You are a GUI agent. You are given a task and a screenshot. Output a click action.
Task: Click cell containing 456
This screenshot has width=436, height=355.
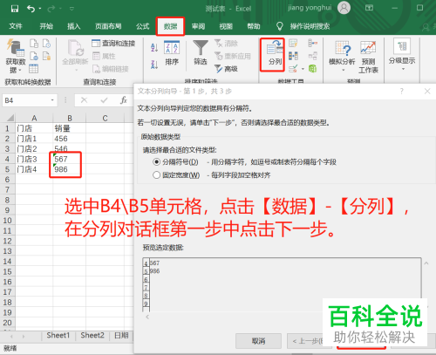coord(70,139)
